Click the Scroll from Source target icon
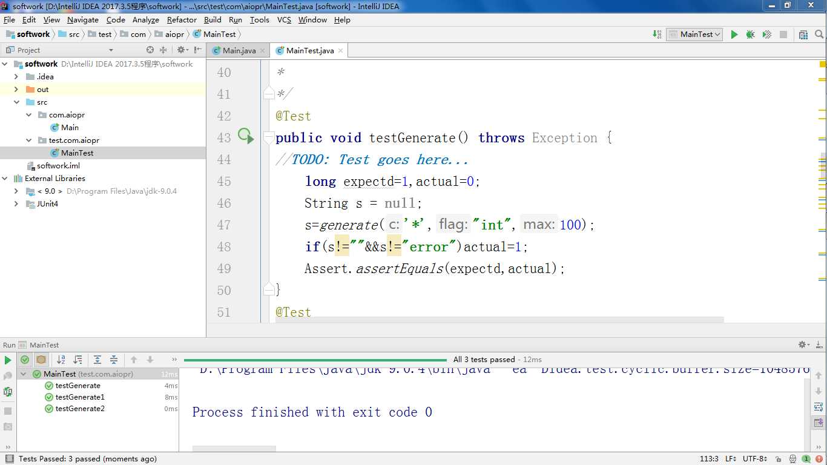Screen dimensions: 827x465 150,50
